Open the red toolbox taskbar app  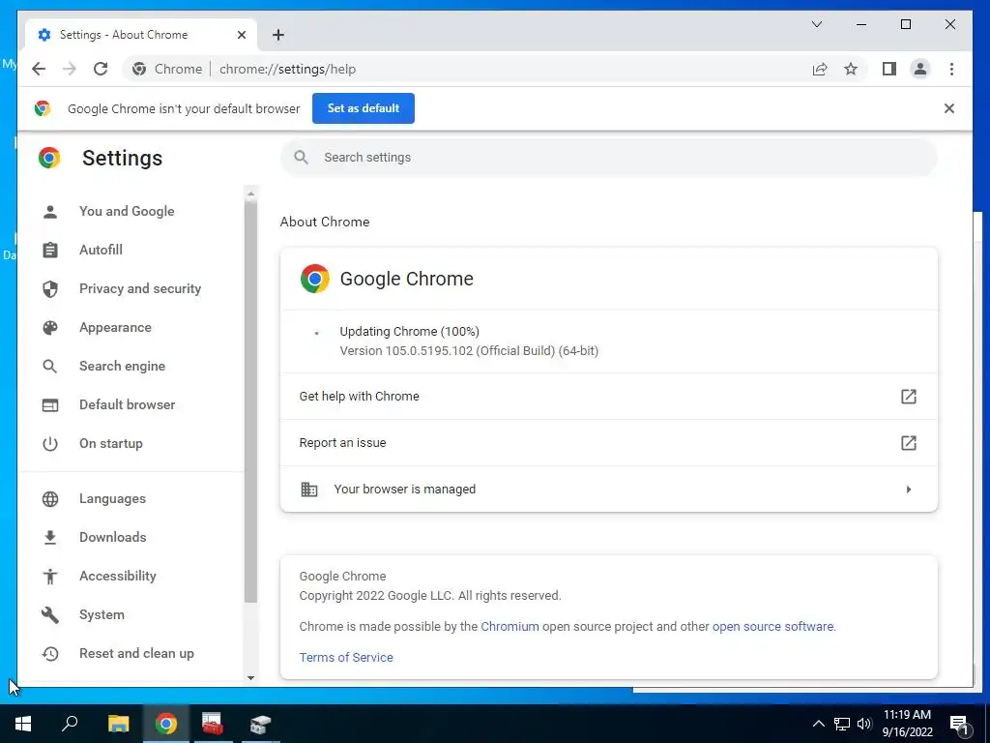pyautogui.click(x=212, y=724)
